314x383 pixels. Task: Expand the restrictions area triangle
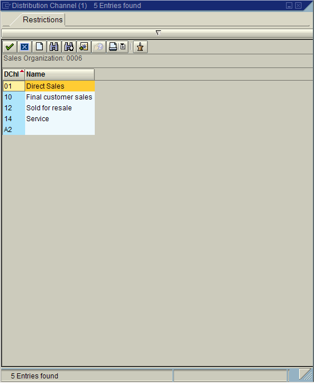[158, 33]
